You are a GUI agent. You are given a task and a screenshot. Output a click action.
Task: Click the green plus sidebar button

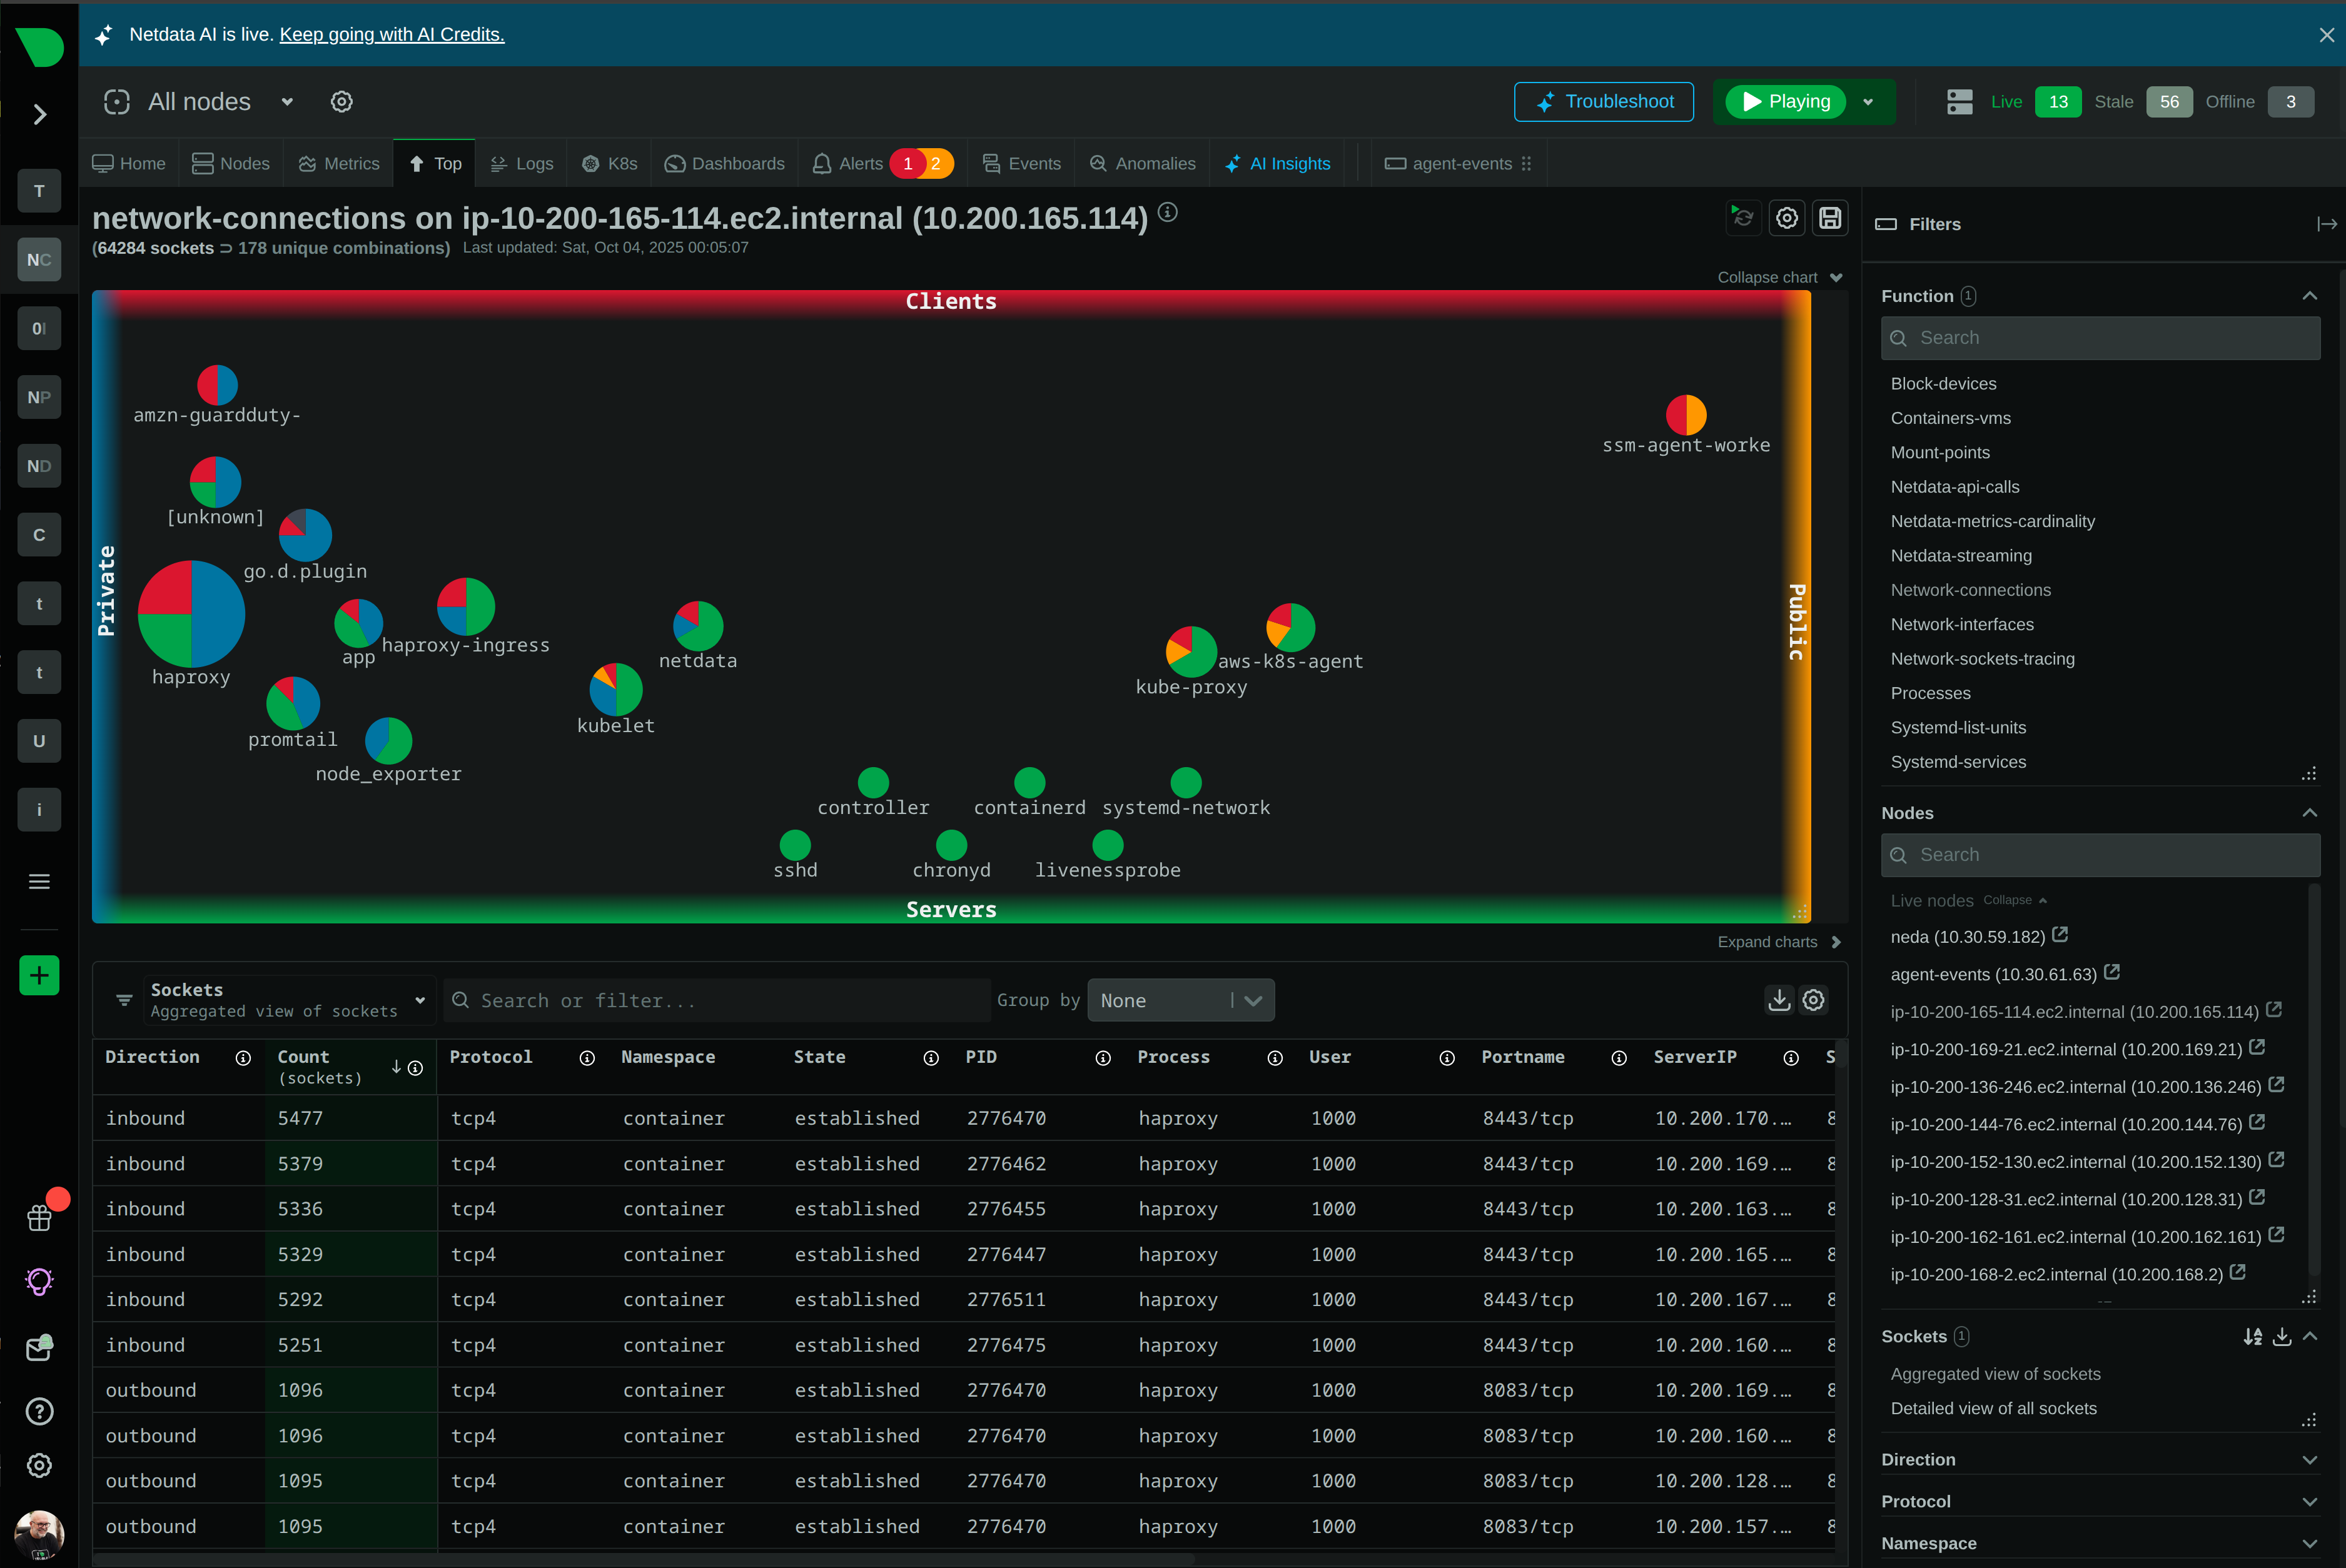point(39,975)
